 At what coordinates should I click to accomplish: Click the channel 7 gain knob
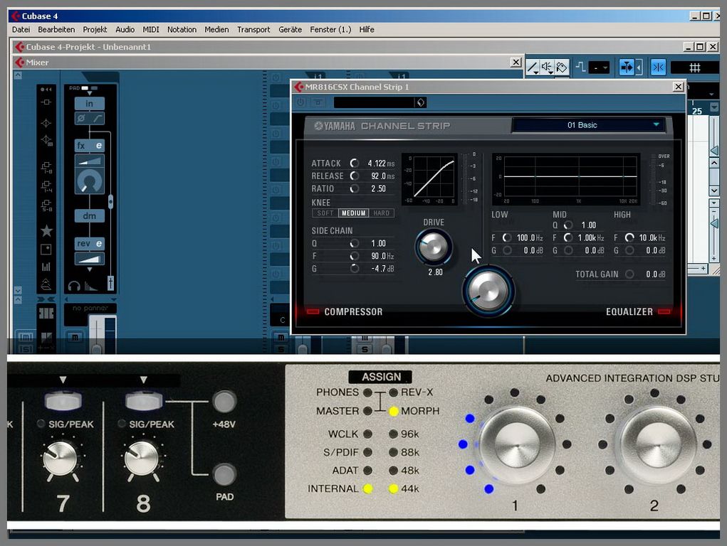pos(61,459)
